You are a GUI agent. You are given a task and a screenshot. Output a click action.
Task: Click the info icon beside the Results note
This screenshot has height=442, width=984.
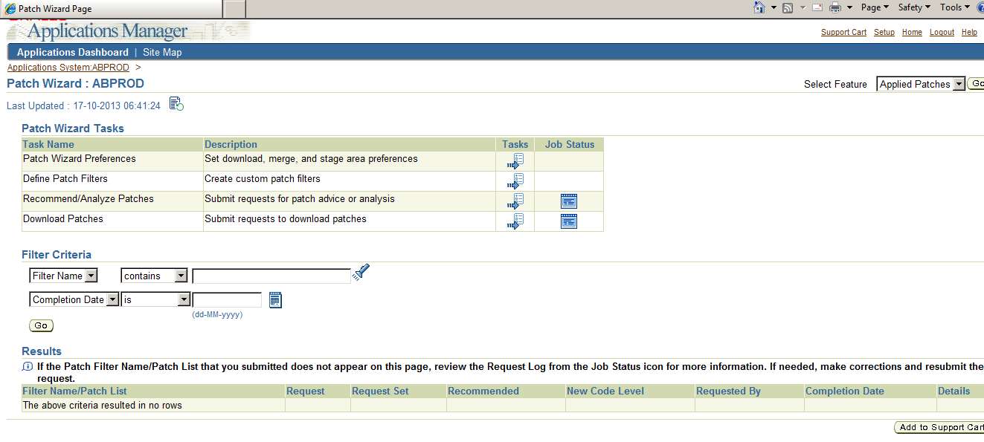[27, 366]
